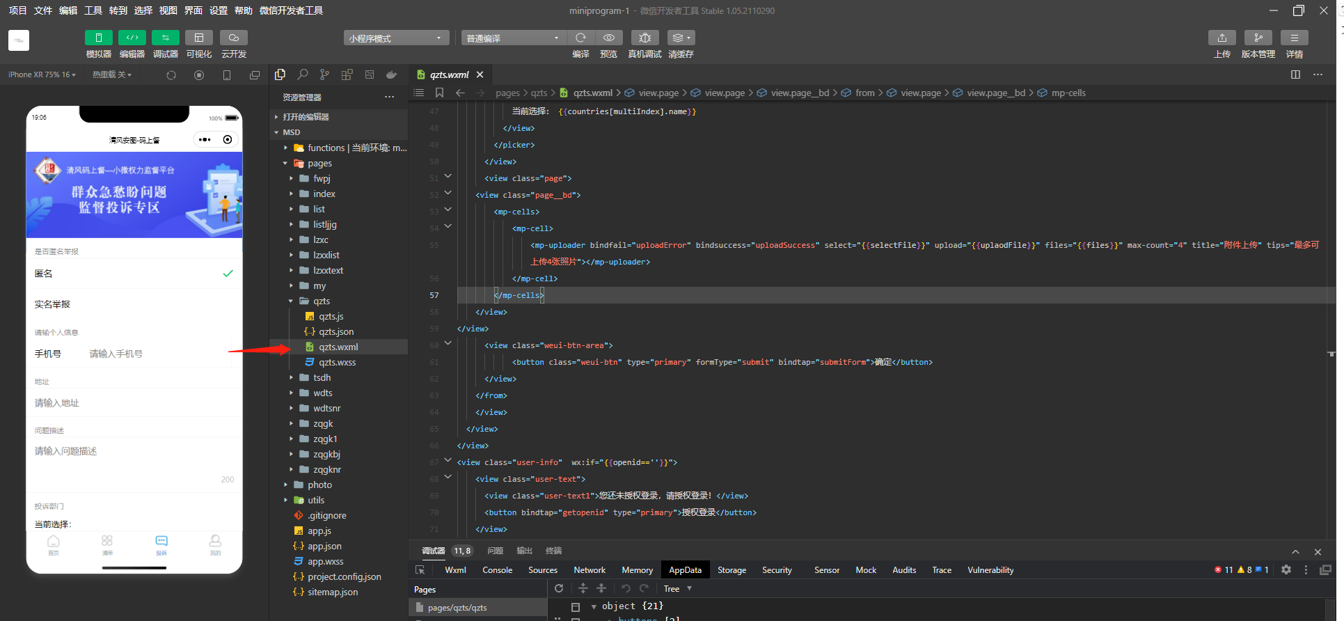The width and height of the screenshot is (1344, 621).
Task: Open qzts.js file in explorer
Action: click(x=331, y=316)
